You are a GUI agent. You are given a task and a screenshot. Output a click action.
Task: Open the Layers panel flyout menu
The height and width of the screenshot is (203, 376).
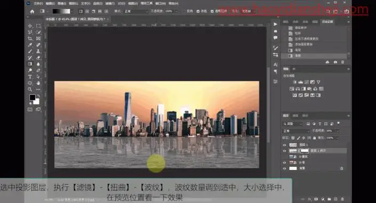(348, 116)
